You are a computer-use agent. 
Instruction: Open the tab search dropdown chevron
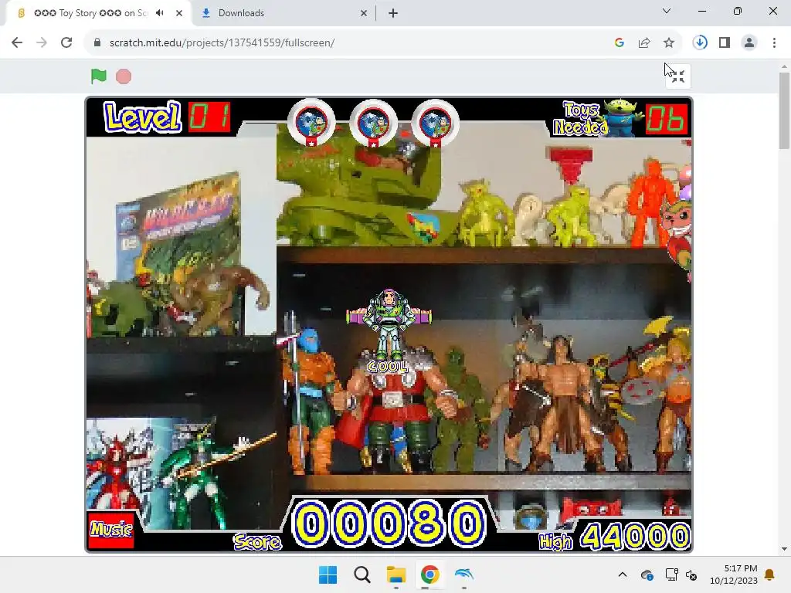pos(667,11)
